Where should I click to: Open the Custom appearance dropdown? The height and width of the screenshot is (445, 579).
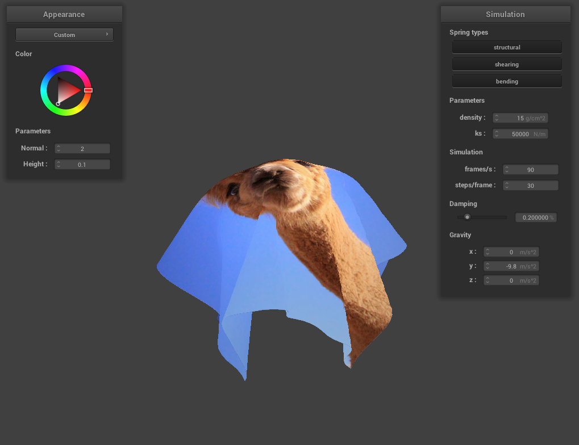[64, 35]
